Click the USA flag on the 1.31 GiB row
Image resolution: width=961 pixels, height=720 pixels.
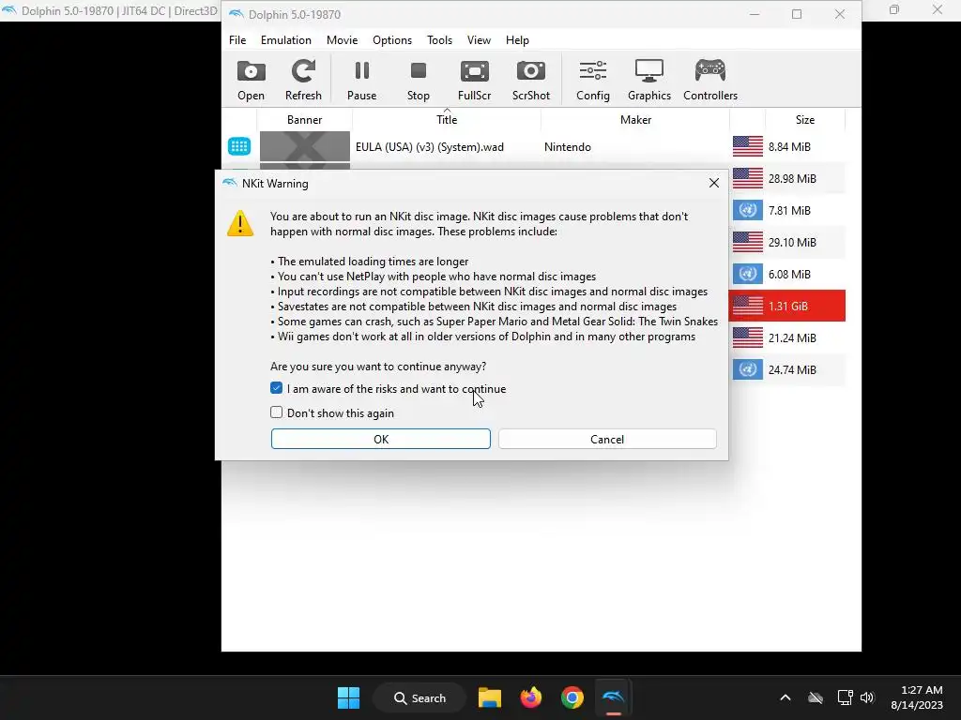click(x=748, y=306)
